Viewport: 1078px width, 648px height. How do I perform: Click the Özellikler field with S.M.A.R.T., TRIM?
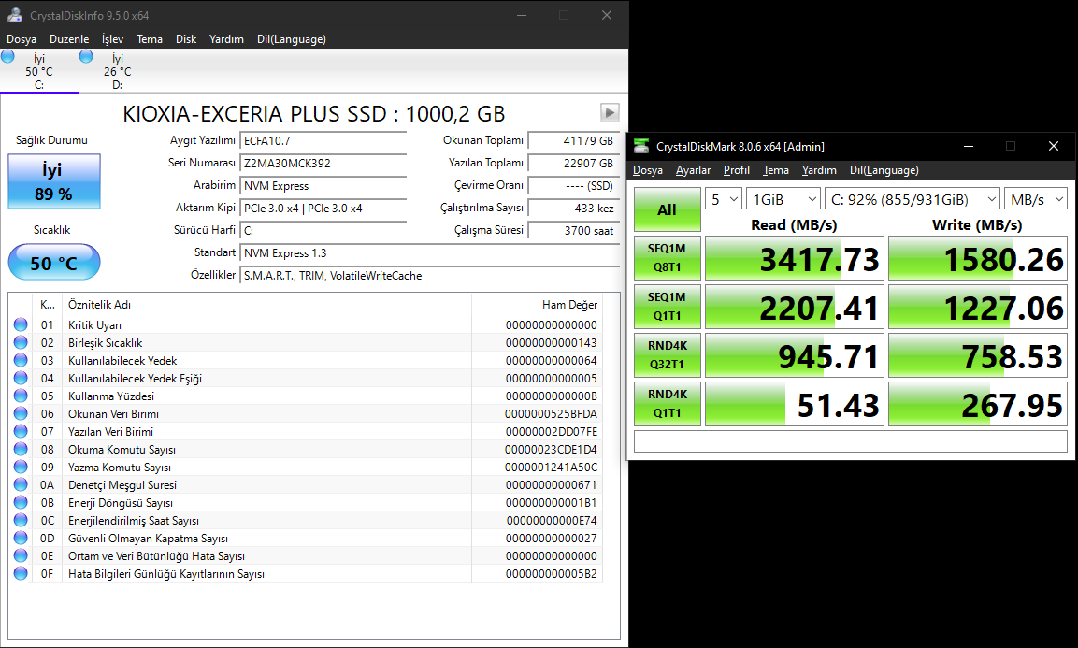click(430, 276)
